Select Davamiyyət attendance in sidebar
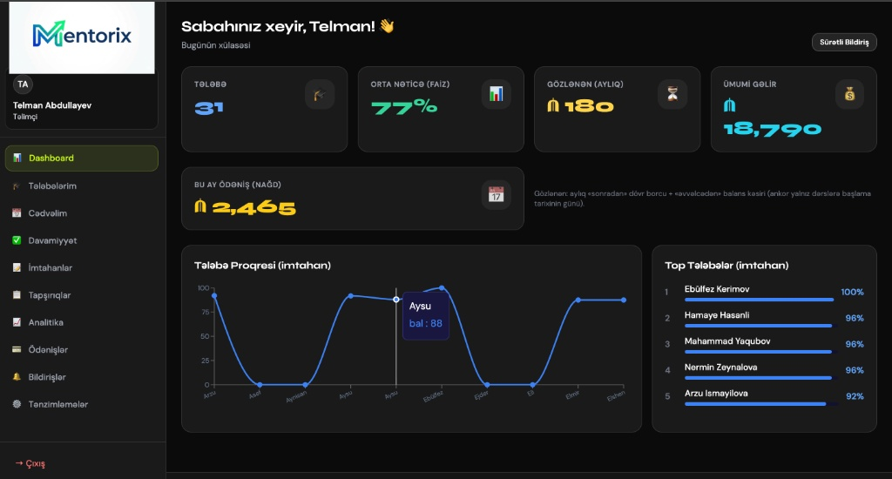The height and width of the screenshot is (479, 892). pos(52,240)
